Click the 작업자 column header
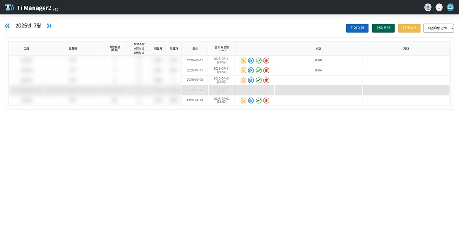Viewport: 459px width, 240px height. coord(174,49)
